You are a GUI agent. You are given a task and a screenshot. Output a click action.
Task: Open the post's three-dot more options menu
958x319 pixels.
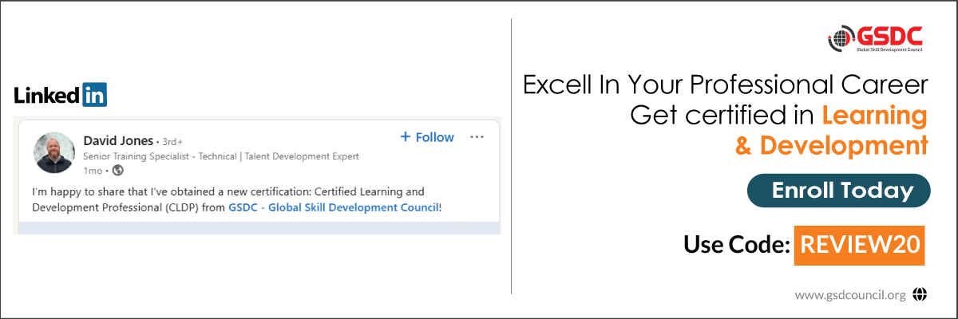477,137
